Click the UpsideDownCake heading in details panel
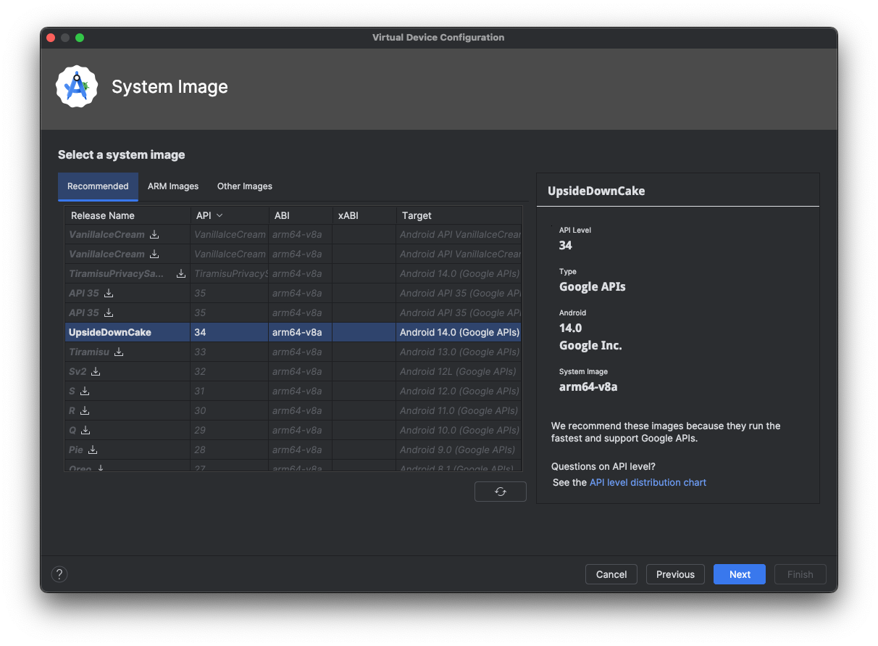This screenshot has height=646, width=878. point(596,191)
